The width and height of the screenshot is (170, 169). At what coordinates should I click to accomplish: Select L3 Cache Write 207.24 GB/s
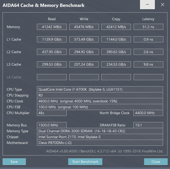tap(84, 64)
